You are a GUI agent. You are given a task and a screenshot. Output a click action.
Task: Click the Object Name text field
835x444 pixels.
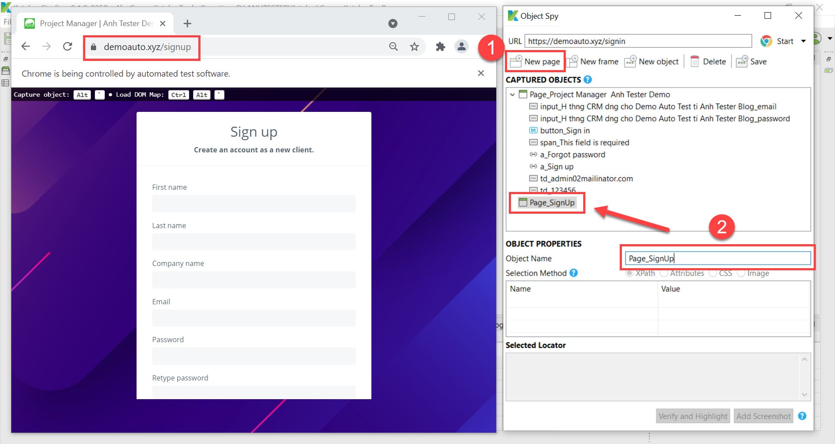click(718, 258)
